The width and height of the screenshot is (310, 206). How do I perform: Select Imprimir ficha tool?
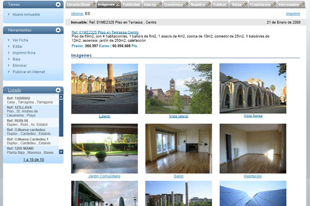[x=24, y=53]
